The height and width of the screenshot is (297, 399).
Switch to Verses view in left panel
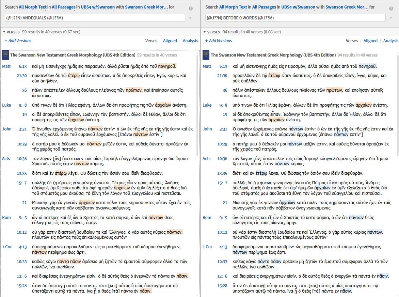tap(151, 41)
